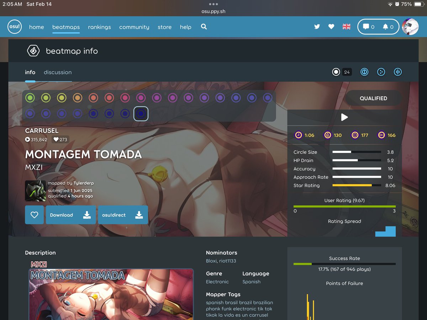Tap the osu.ppy.sh address bar
Image resolution: width=427 pixels, height=320 pixels.
(213, 11)
